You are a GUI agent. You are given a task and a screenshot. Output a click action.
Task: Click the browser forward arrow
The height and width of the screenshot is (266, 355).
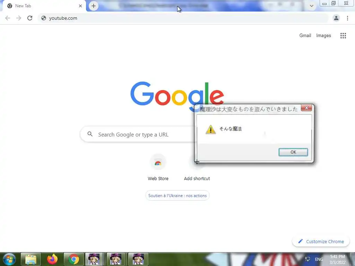click(19, 18)
